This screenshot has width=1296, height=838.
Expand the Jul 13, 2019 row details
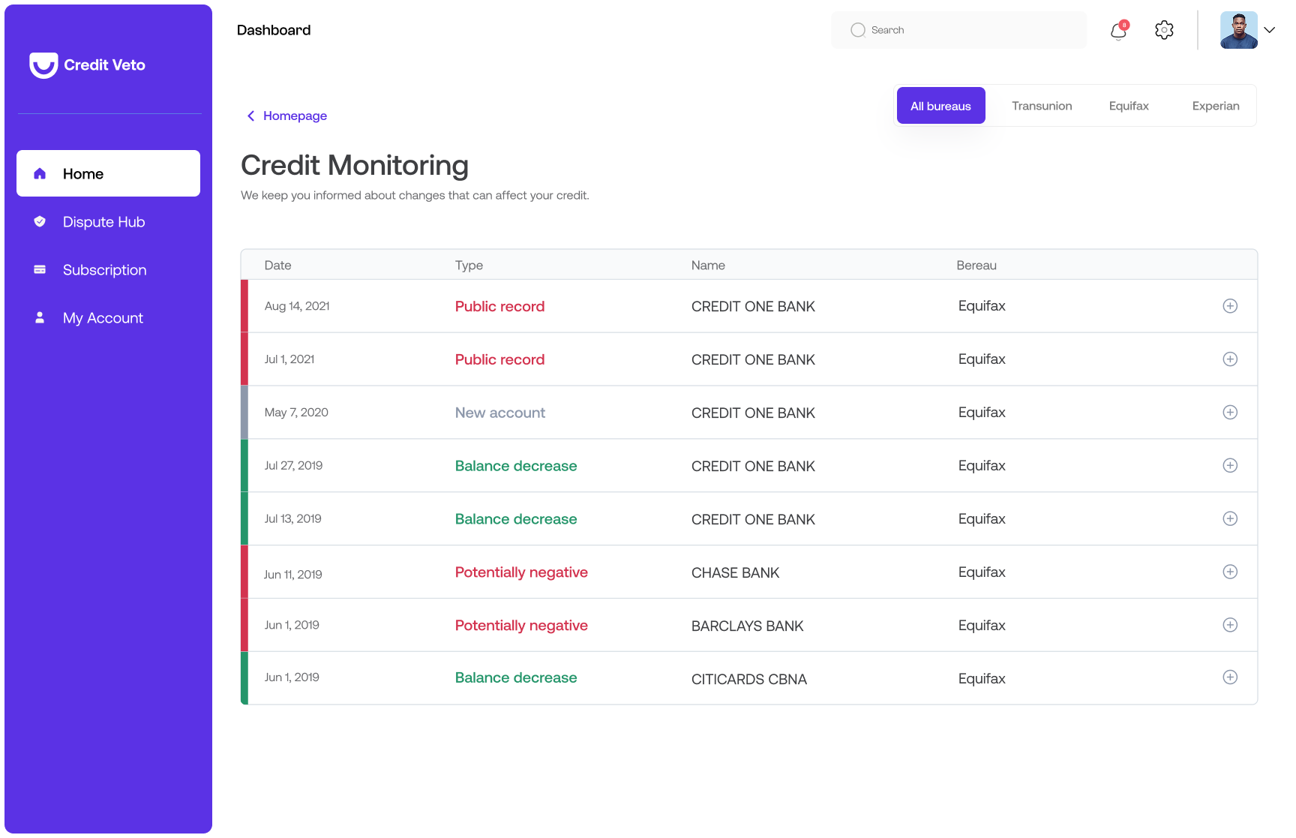1230,519
